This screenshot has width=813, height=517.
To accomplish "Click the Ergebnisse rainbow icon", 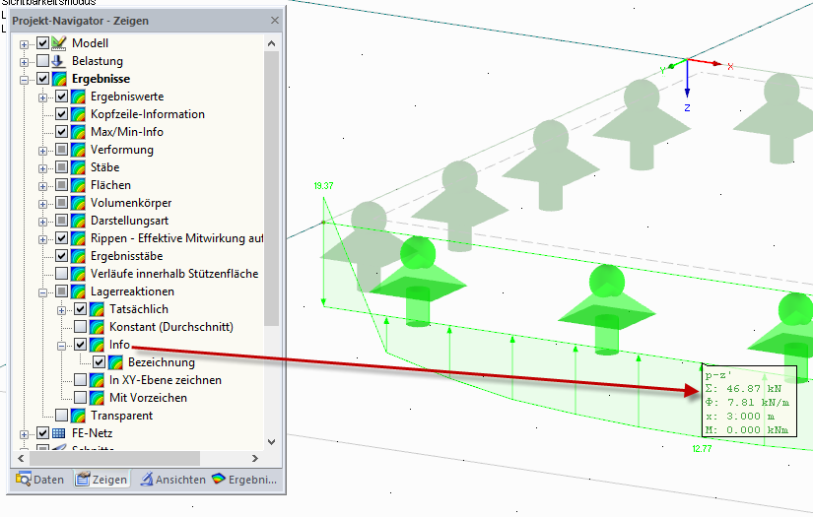I will [x=58, y=79].
